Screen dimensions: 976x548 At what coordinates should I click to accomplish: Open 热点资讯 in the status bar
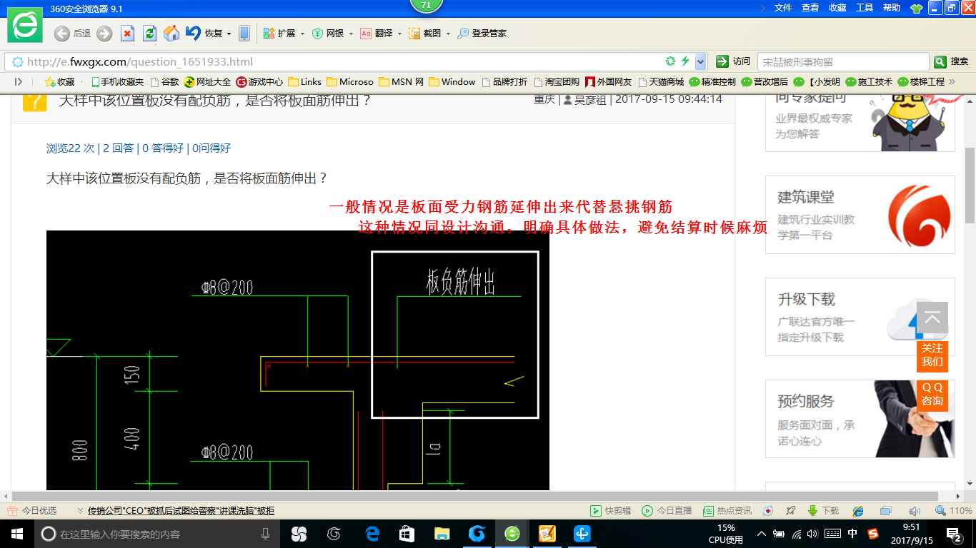[x=727, y=511]
